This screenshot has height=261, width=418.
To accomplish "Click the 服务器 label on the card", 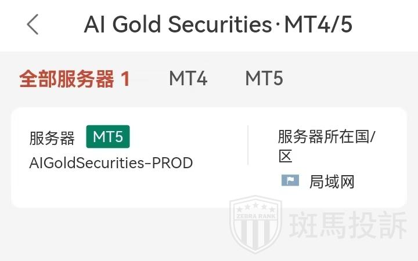I will click(52, 138).
